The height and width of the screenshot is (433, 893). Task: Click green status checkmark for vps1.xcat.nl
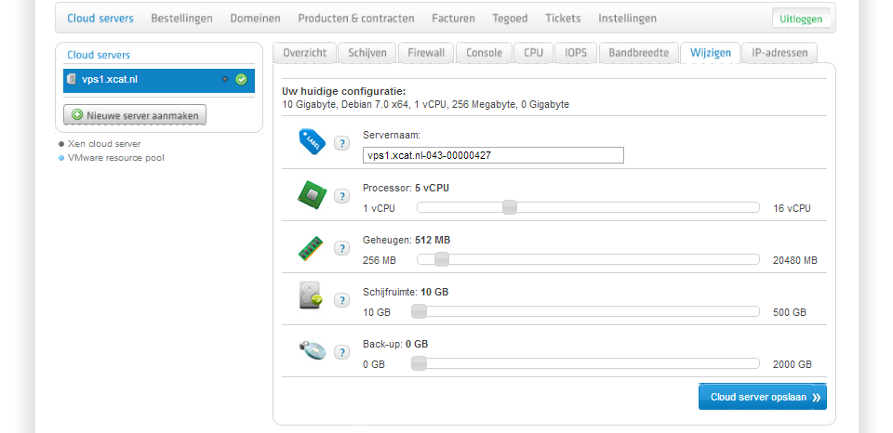pos(241,80)
